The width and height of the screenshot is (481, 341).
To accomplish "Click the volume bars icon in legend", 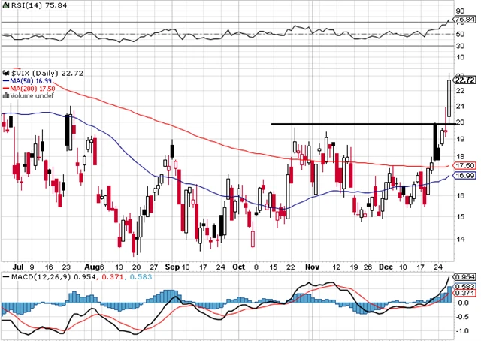I will tap(6, 95).
